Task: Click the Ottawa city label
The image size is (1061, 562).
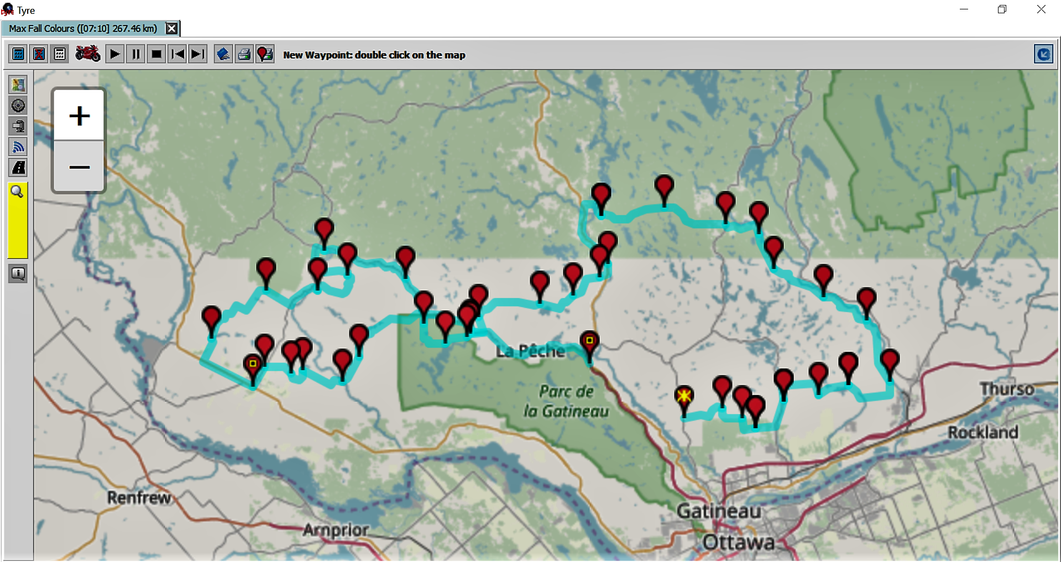Action: click(738, 542)
